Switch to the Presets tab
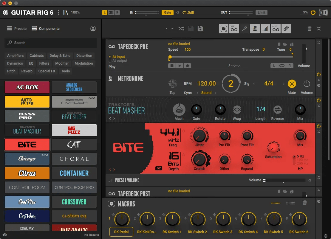Image resolution: width=331 pixels, height=239 pixels. click(x=17, y=29)
